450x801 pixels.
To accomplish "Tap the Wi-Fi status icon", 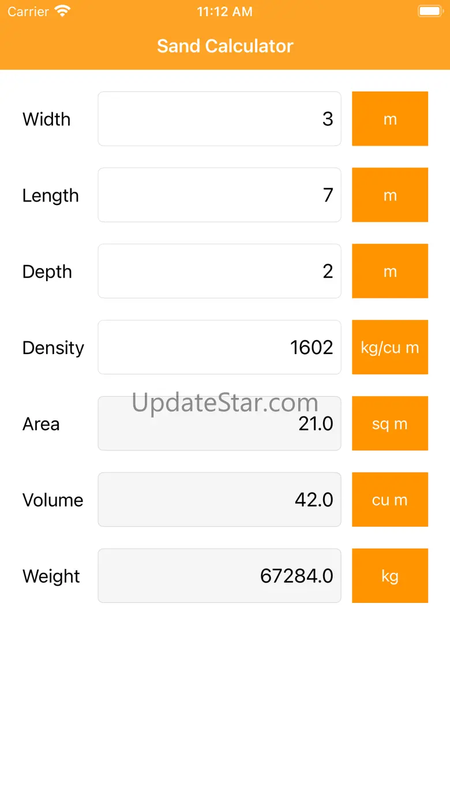I will point(62,12).
